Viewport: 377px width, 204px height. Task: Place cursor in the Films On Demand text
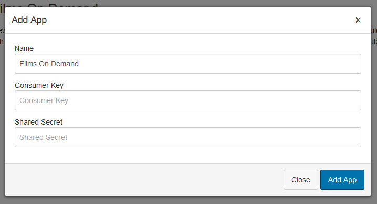(49, 64)
